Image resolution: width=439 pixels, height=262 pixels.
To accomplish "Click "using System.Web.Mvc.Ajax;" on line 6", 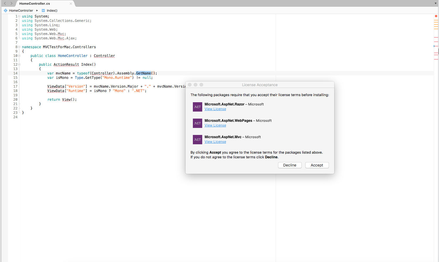I will pyautogui.click(x=49, y=38).
